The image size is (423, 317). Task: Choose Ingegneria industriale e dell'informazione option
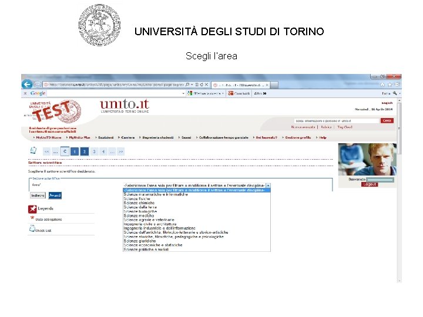point(197,228)
